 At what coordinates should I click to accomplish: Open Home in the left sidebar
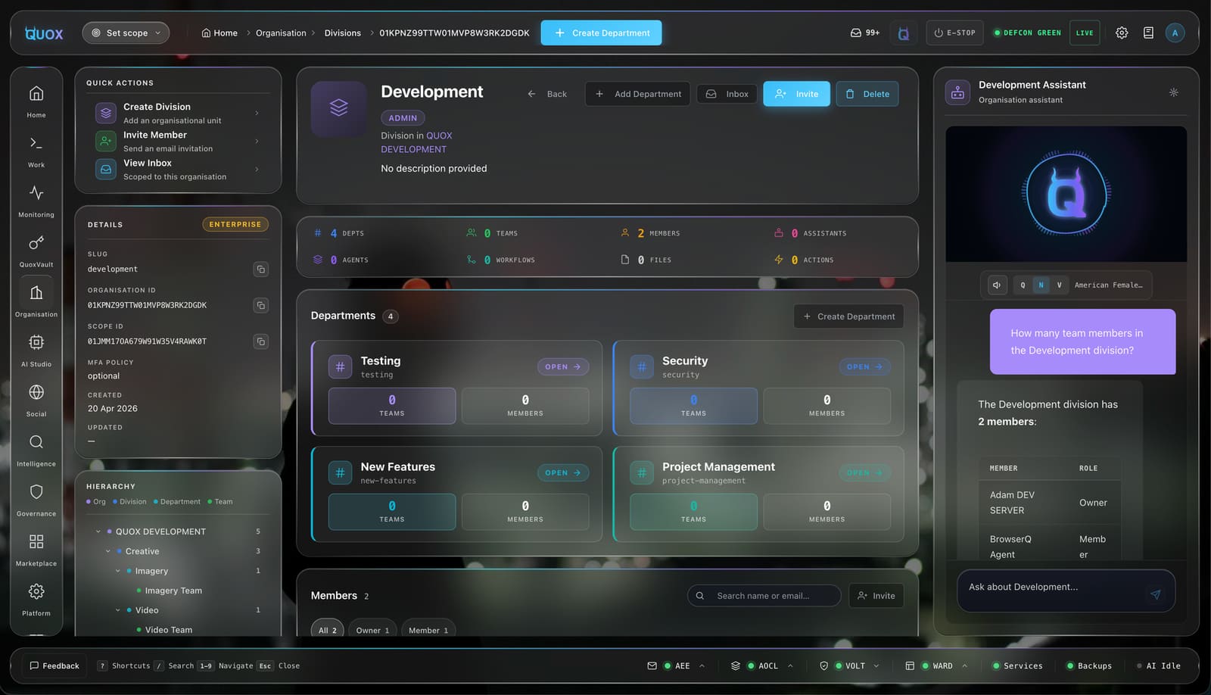click(x=36, y=101)
